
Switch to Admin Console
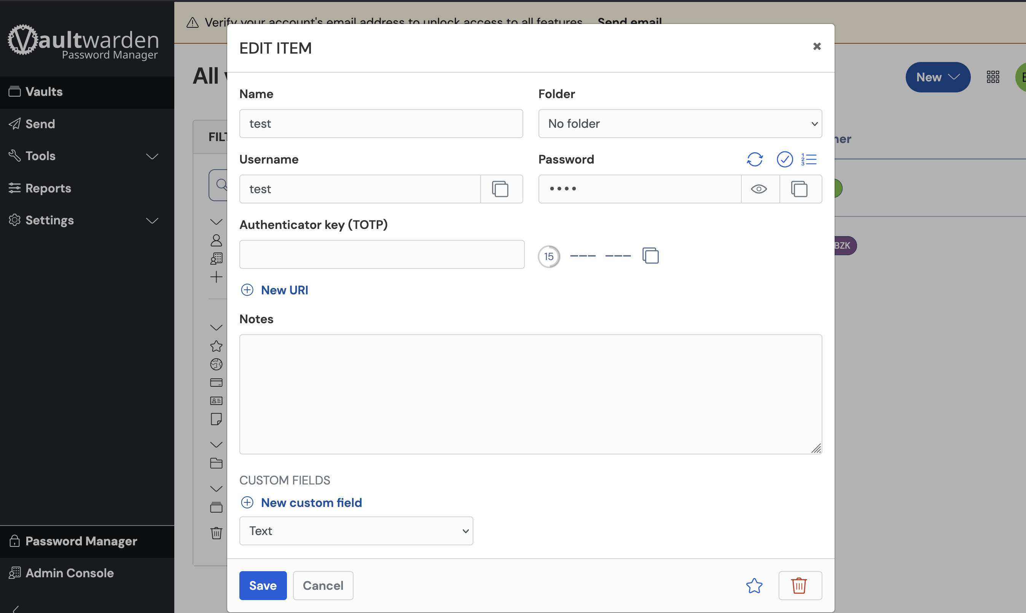tap(87, 573)
